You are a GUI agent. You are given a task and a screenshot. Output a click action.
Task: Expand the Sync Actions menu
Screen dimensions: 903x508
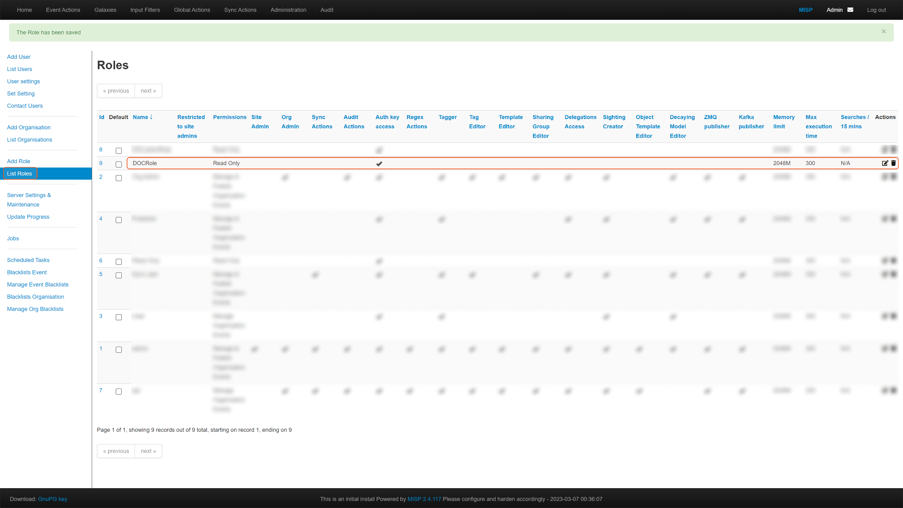[240, 10]
